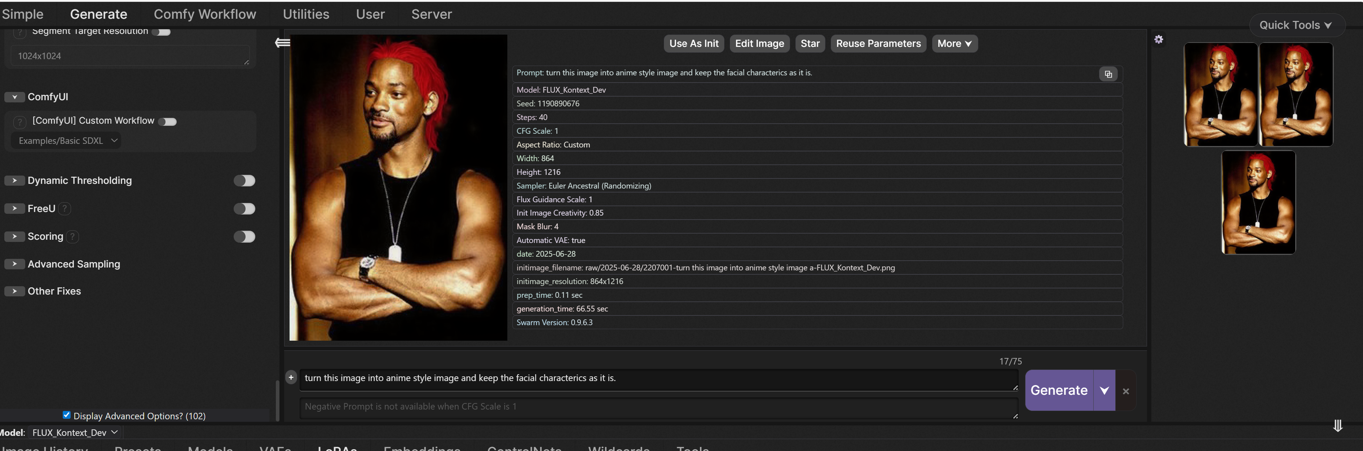Click the X button next to Generate
The width and height of the screenshot is (1363, 451).
1125,391
